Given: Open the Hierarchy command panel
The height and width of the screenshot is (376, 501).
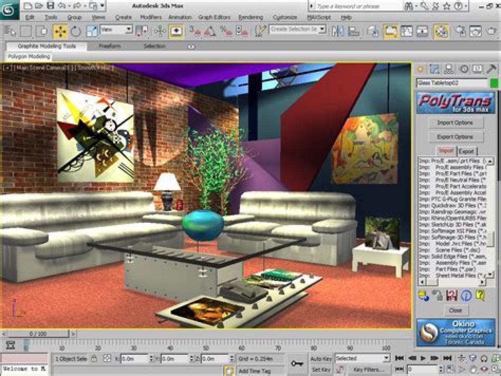Looking at the screenshot, I should [449, 69].
